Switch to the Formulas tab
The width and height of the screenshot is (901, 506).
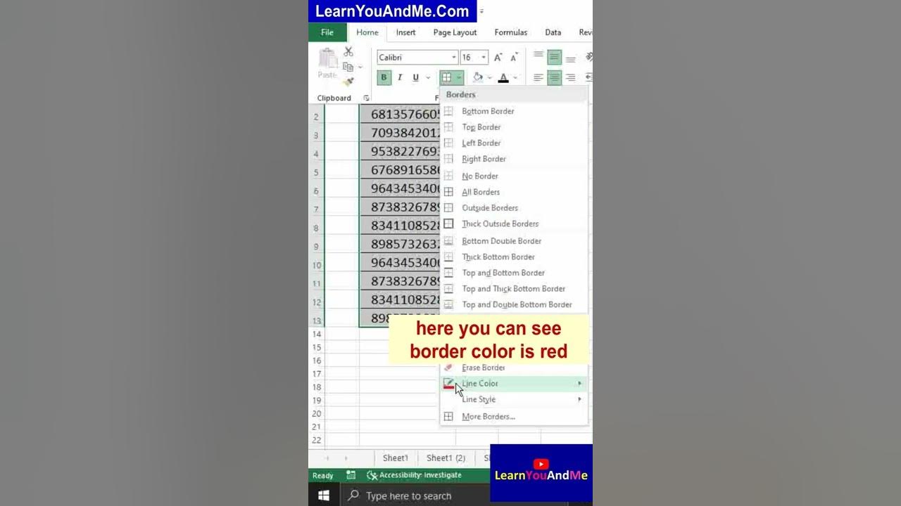point(511,32)
